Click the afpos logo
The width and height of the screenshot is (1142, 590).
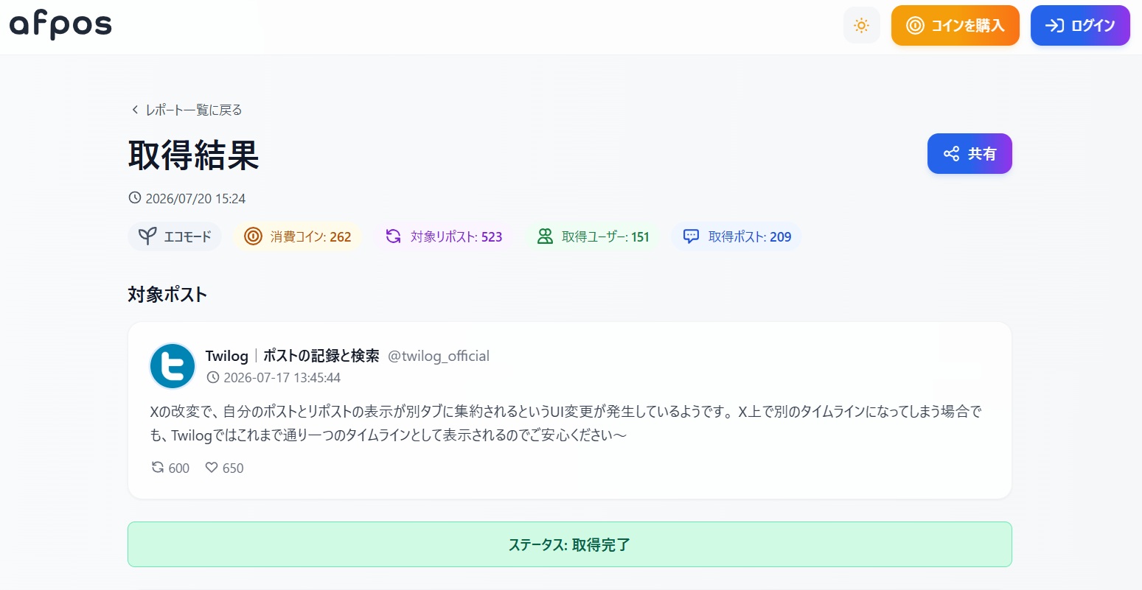pos(60,25)
